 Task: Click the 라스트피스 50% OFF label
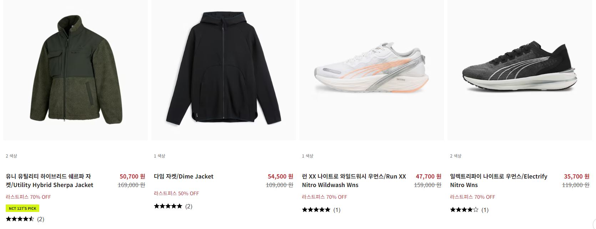coord(176,193)
